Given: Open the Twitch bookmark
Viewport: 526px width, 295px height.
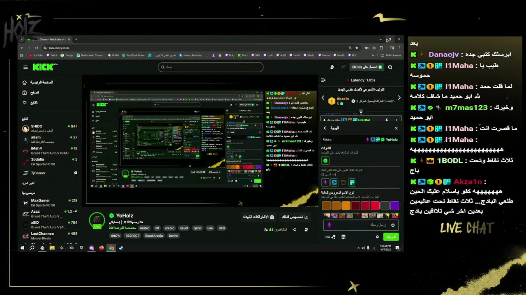Looking at the screenshot, I should click(x=51, y=55).
